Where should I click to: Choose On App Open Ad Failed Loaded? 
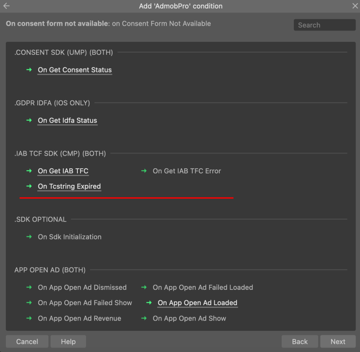pos(203,287)
